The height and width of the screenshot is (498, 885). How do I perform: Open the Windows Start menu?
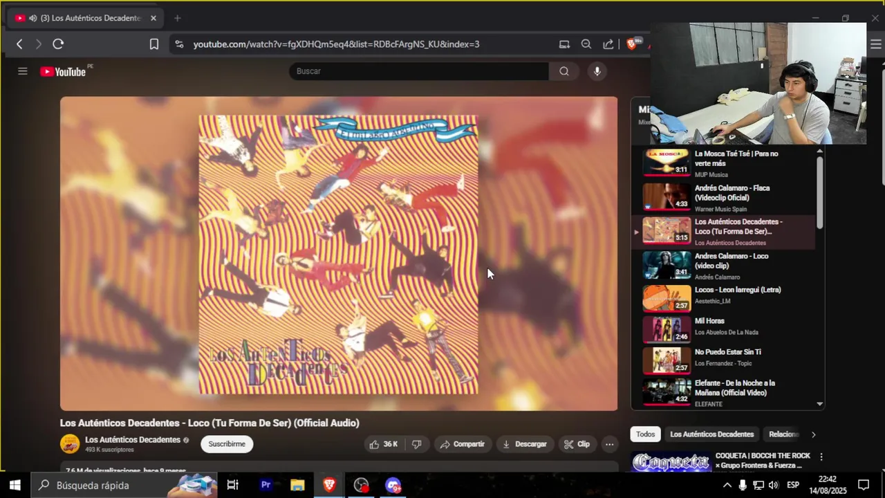[x=15, y=485]
